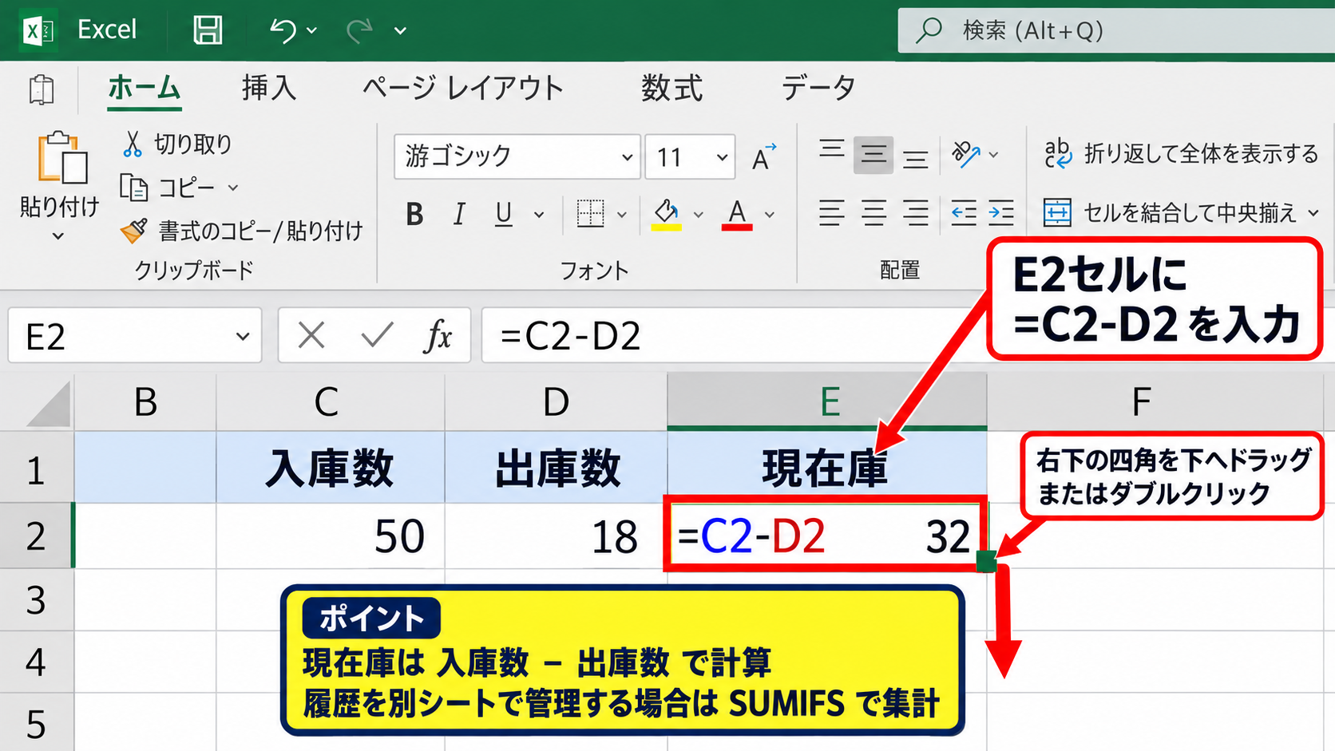Click the fill color bucket icon

coord(667,213)
